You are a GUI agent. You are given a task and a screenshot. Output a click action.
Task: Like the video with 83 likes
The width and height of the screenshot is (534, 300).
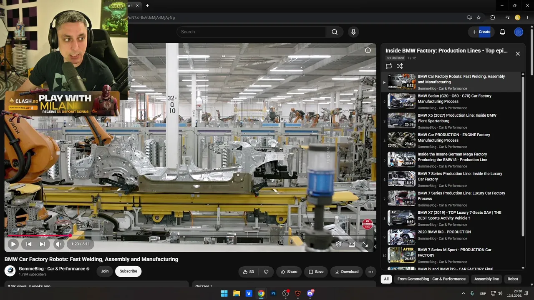pos(249,272)
